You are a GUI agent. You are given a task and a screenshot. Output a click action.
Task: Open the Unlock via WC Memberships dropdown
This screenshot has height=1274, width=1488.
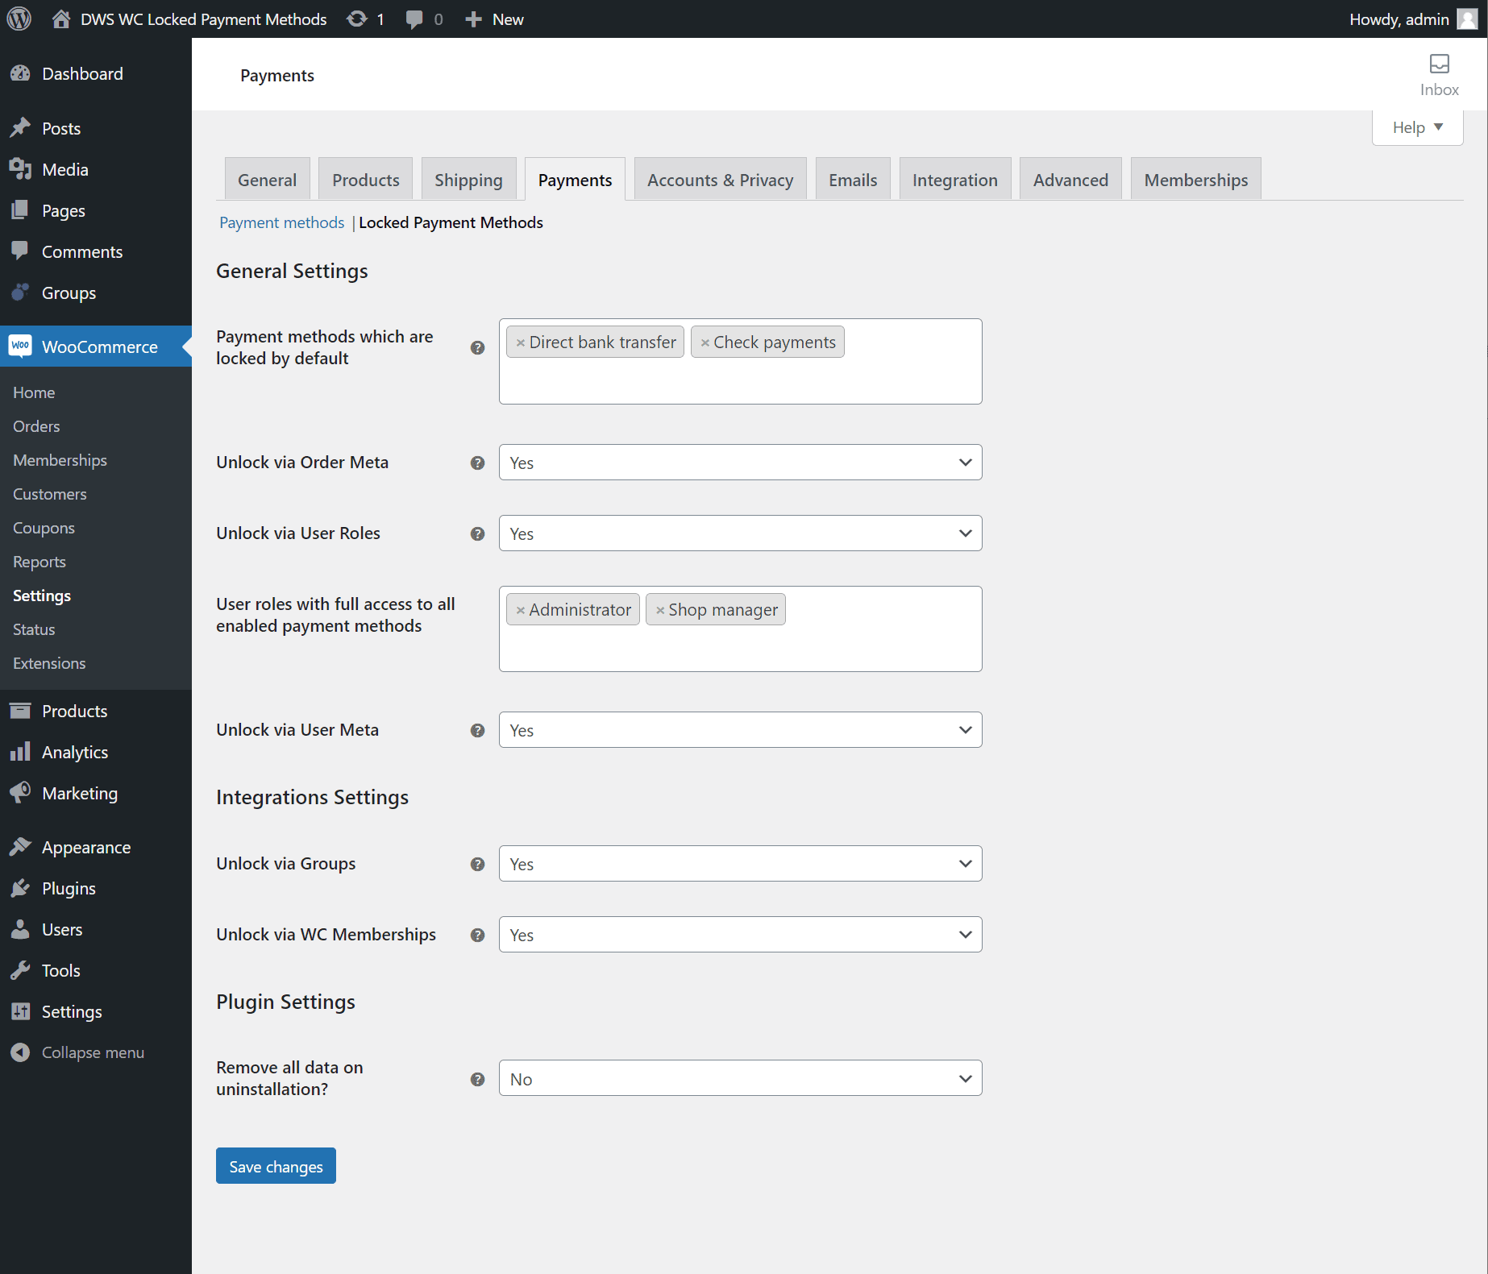pos(739,935)
